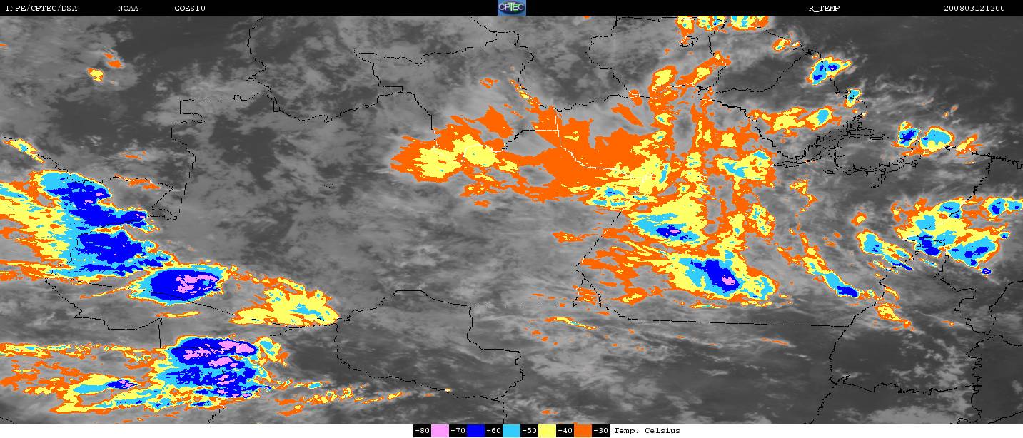Screen dimensions: 1023x438
Task: Click the -50 legend value
Action: [x=529, y=431]
